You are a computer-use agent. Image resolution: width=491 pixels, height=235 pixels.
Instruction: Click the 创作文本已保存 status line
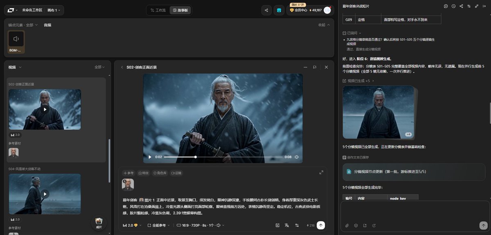click(356, 157)
